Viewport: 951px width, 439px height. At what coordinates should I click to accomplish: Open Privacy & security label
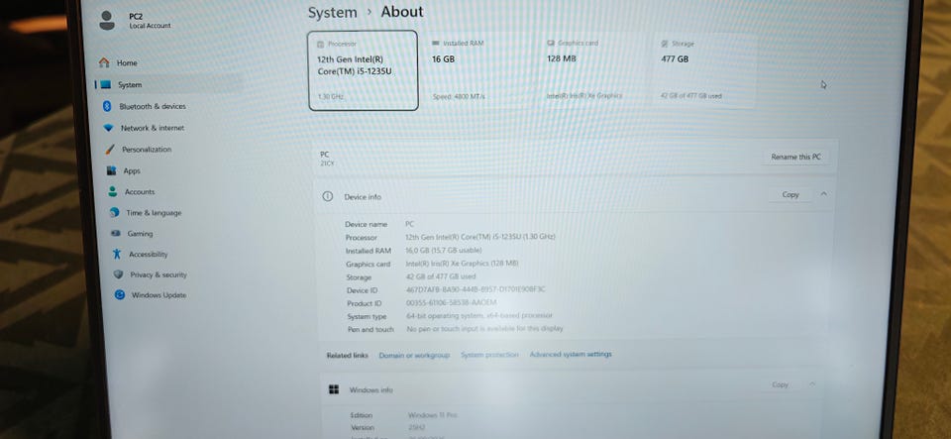click(158, 274)
